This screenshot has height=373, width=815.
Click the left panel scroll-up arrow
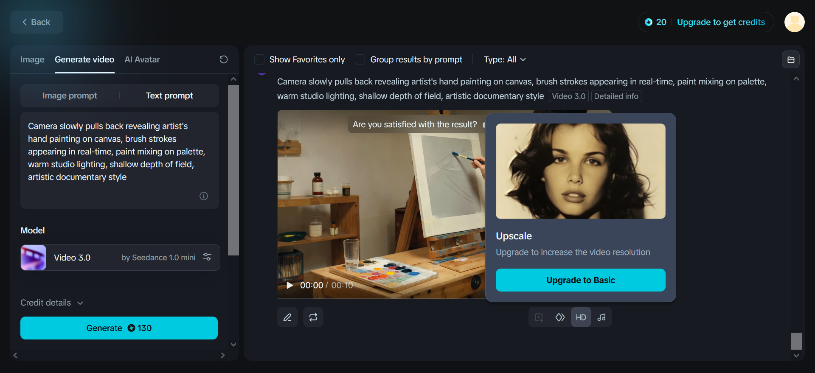click(233, 79)
